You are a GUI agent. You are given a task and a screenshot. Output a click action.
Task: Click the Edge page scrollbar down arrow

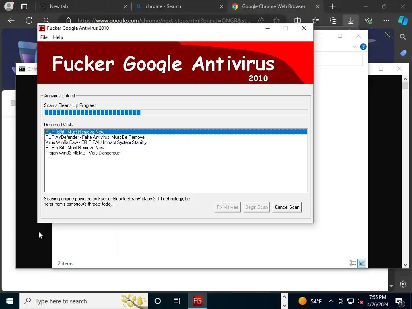(x=391, y=286)
